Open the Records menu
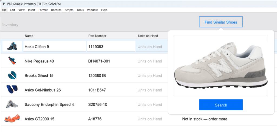This screenshot has width=277, height=132. click(56, 10)
